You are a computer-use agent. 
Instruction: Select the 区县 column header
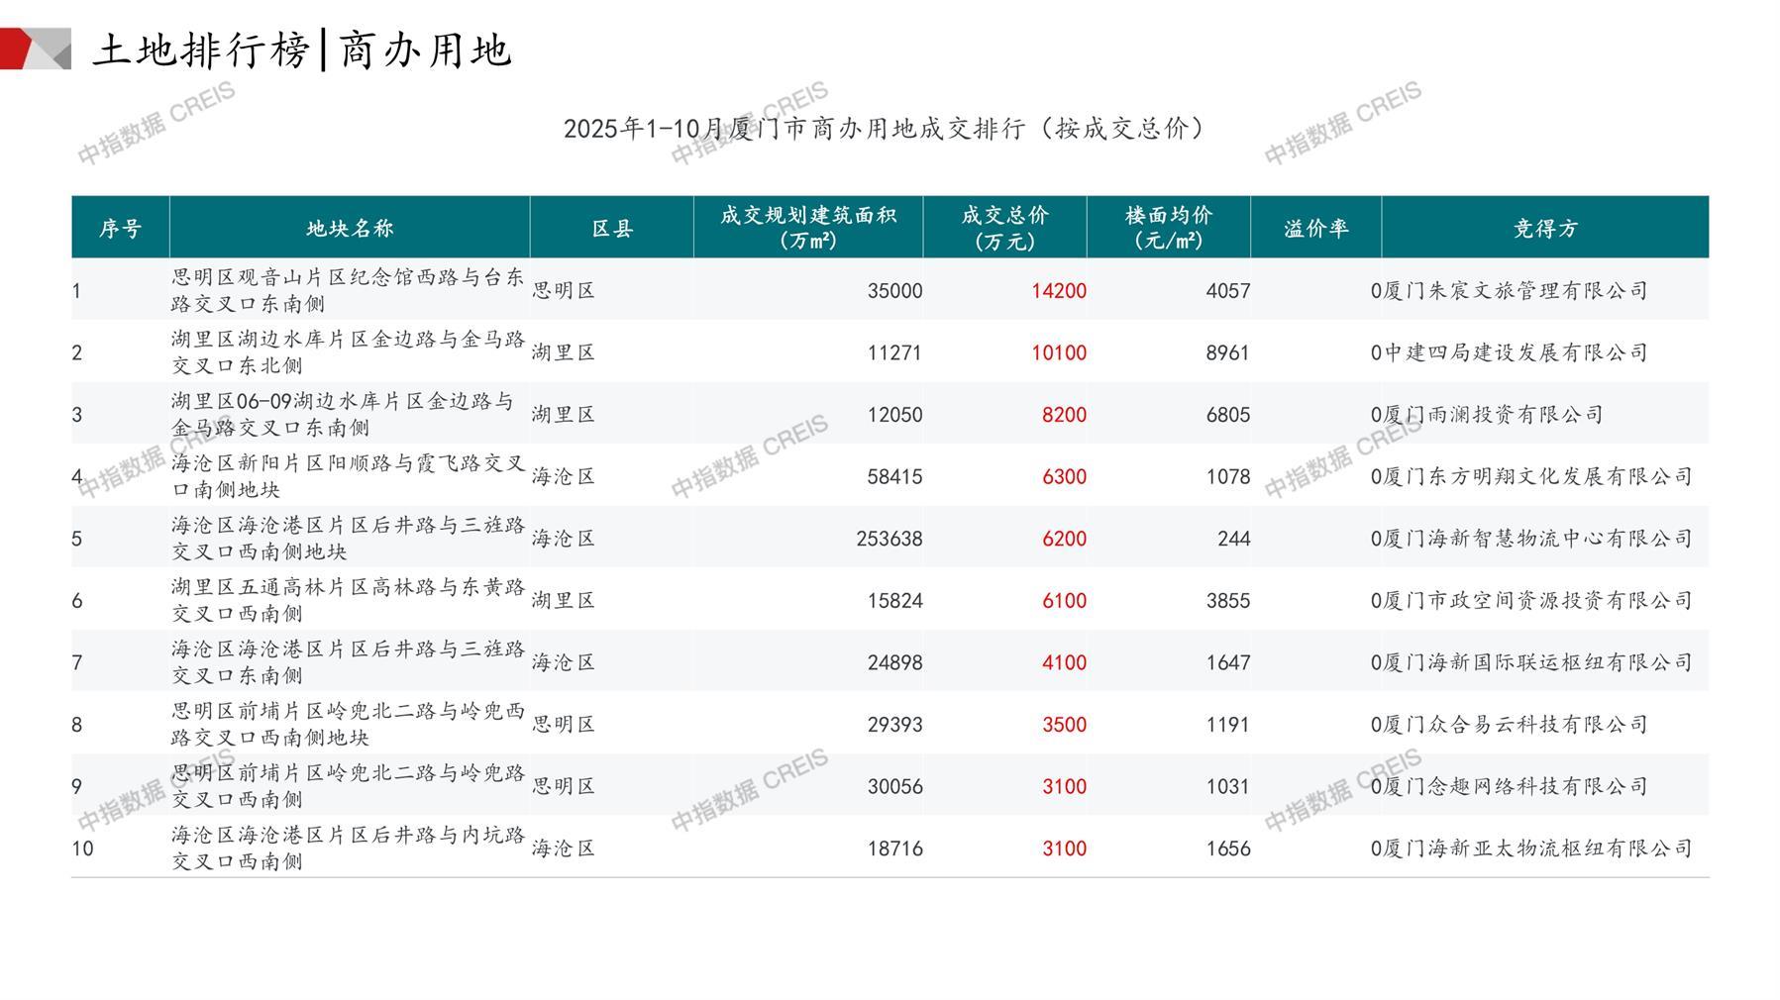pos(612,229)
